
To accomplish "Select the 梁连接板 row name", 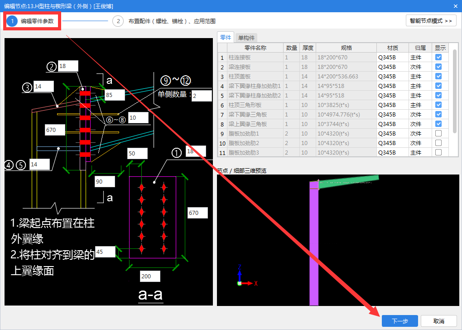I will (255, 67).
